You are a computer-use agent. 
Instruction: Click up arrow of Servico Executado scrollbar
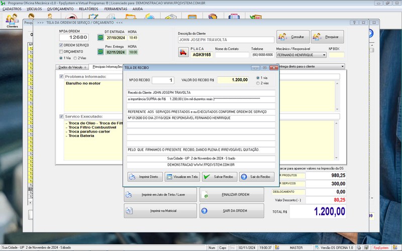coord(337,123)
